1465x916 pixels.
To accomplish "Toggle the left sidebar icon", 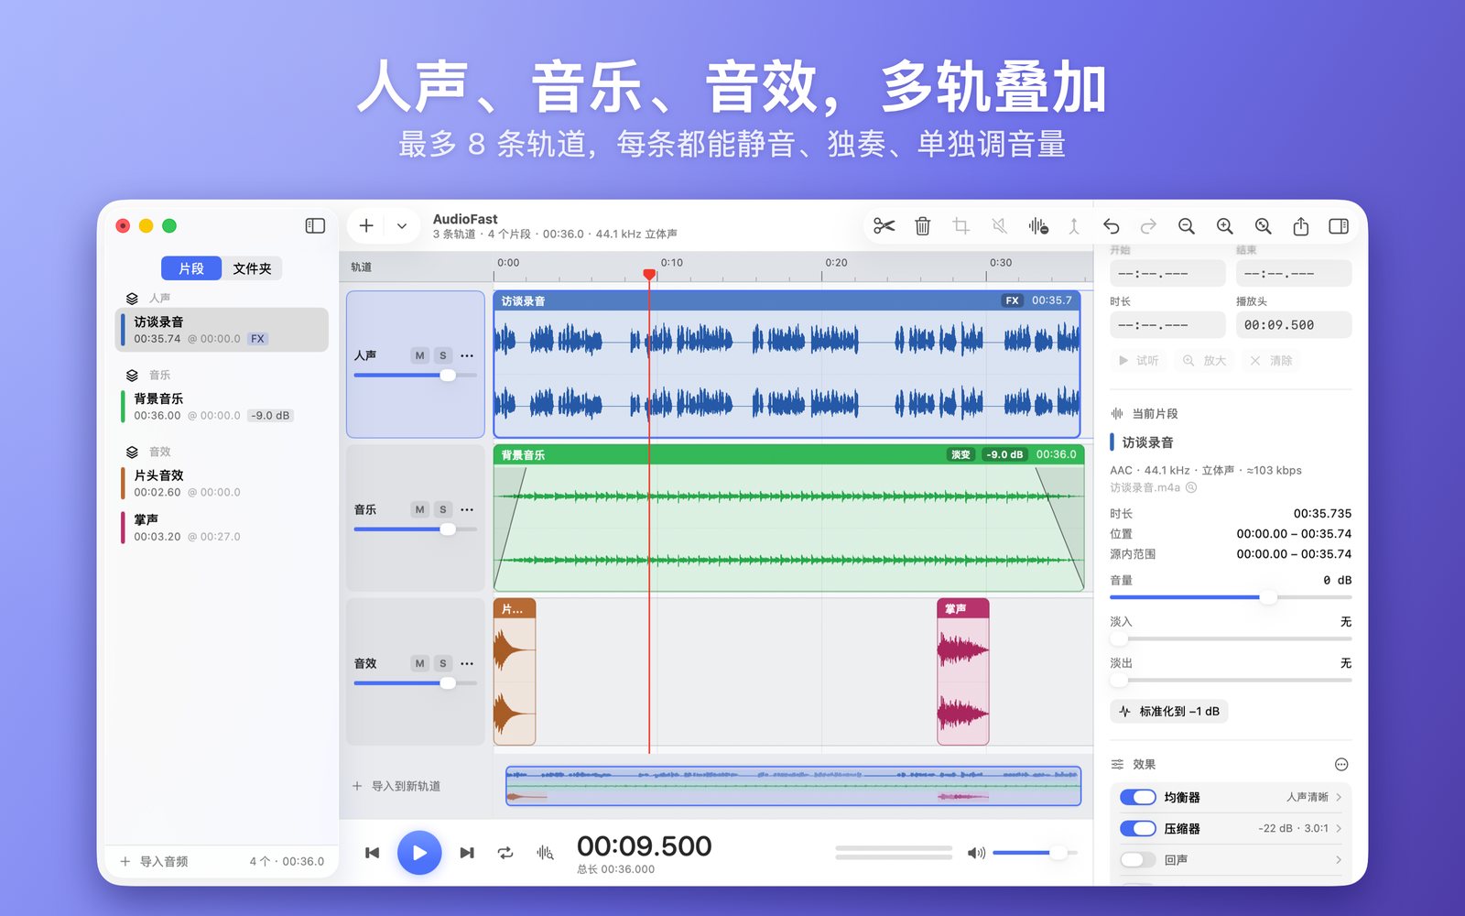I will pyautogui.click(x=315, y=225).
